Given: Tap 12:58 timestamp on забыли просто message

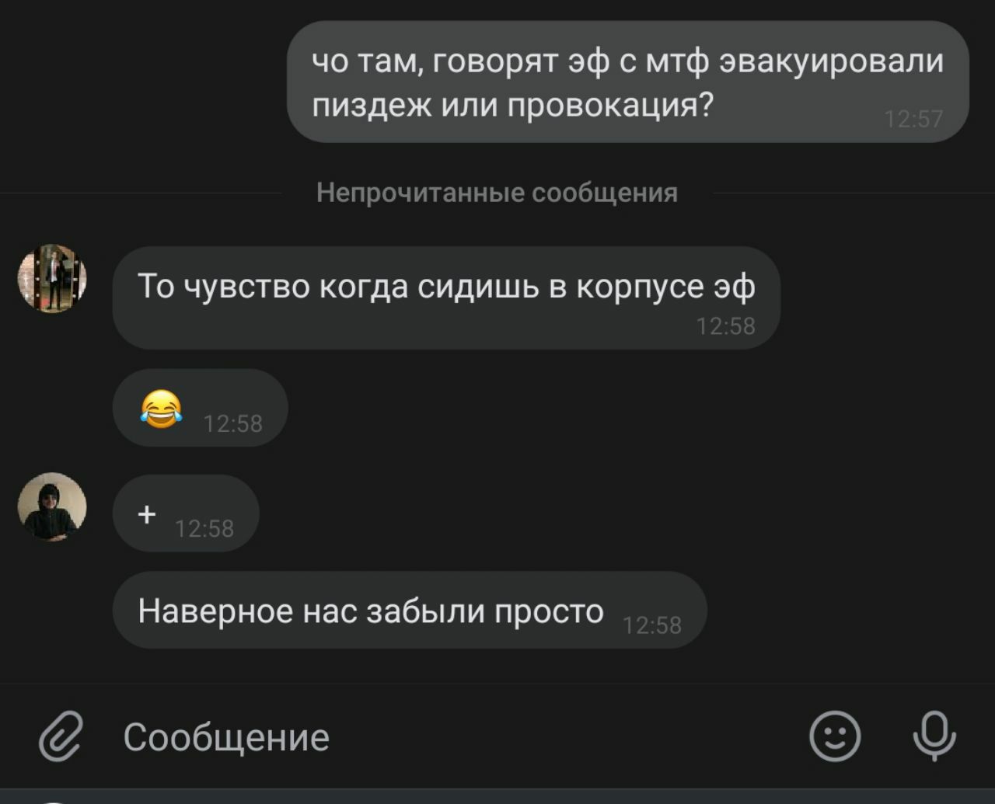Looking at the screenshot, I should (652, 625).
